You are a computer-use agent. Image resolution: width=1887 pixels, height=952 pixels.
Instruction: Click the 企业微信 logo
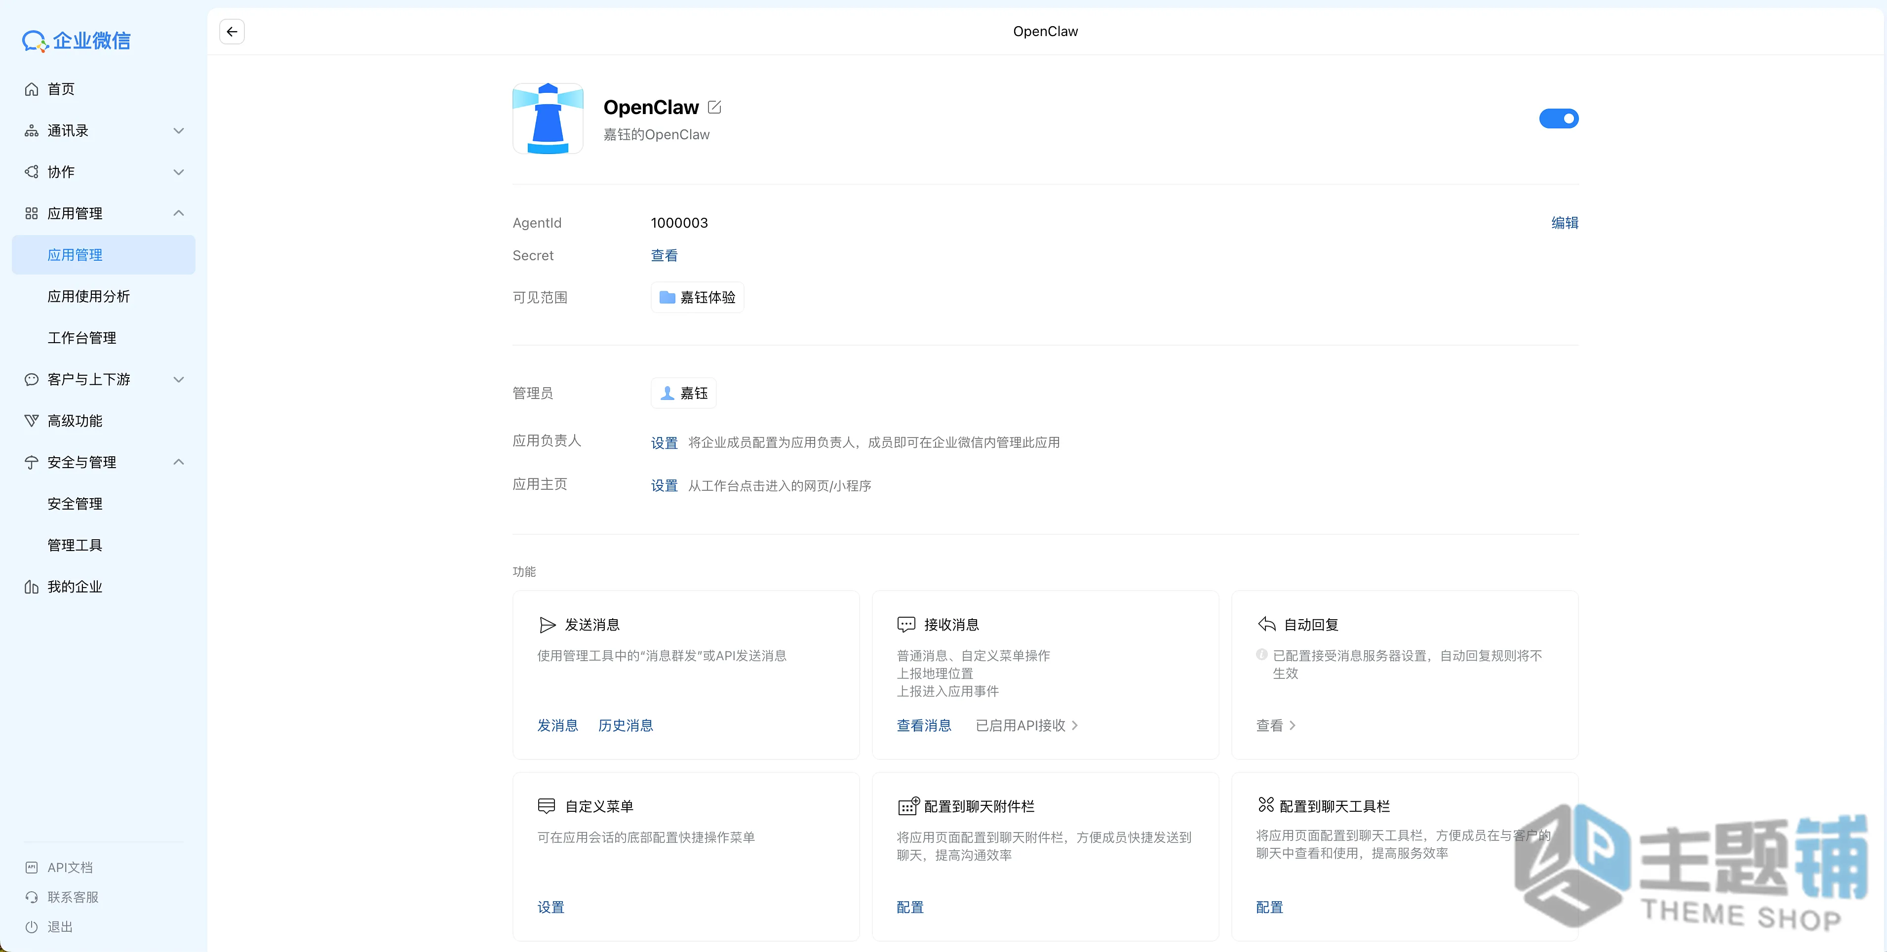coord(76,41)
